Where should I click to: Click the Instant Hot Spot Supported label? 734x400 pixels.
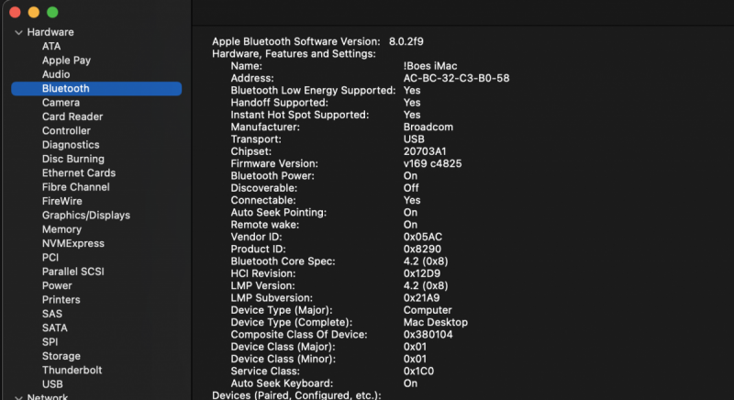click(x=300, y=115)
